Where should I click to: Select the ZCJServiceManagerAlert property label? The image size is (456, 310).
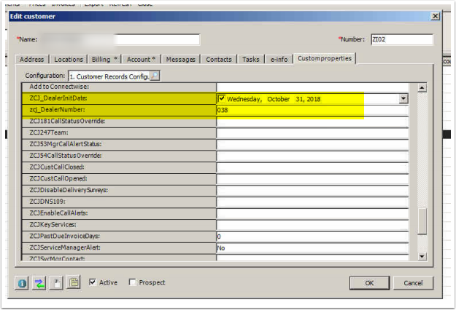coord(65,247)
